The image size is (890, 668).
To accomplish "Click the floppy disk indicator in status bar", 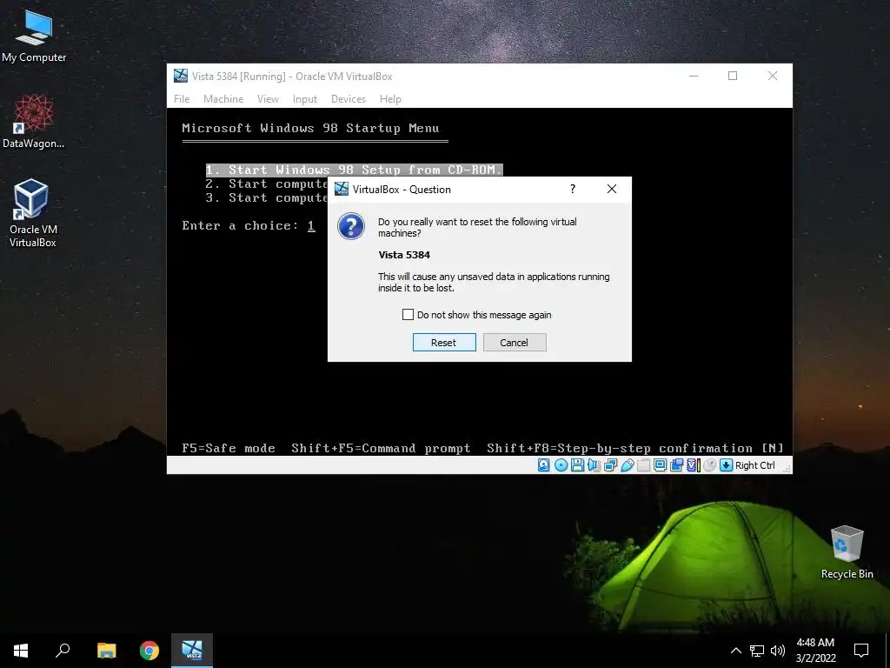I will tap(577, 465).
